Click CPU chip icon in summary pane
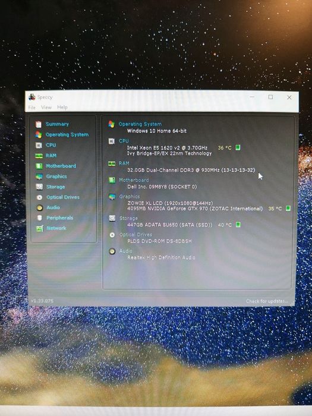Viewport: 312px width, 416px height. click(112, 141)
